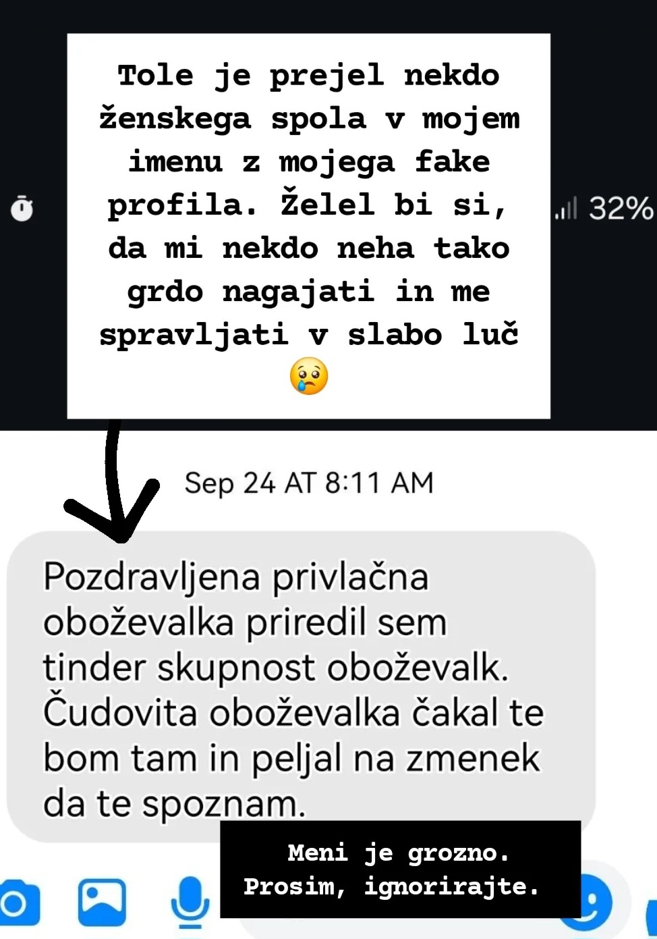Select the white caption box 'Tole je prejel'
The width and height of the screenshot is (657, 939).
pos(309,226)
